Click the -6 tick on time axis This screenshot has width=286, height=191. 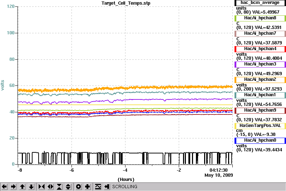(71, 170)
